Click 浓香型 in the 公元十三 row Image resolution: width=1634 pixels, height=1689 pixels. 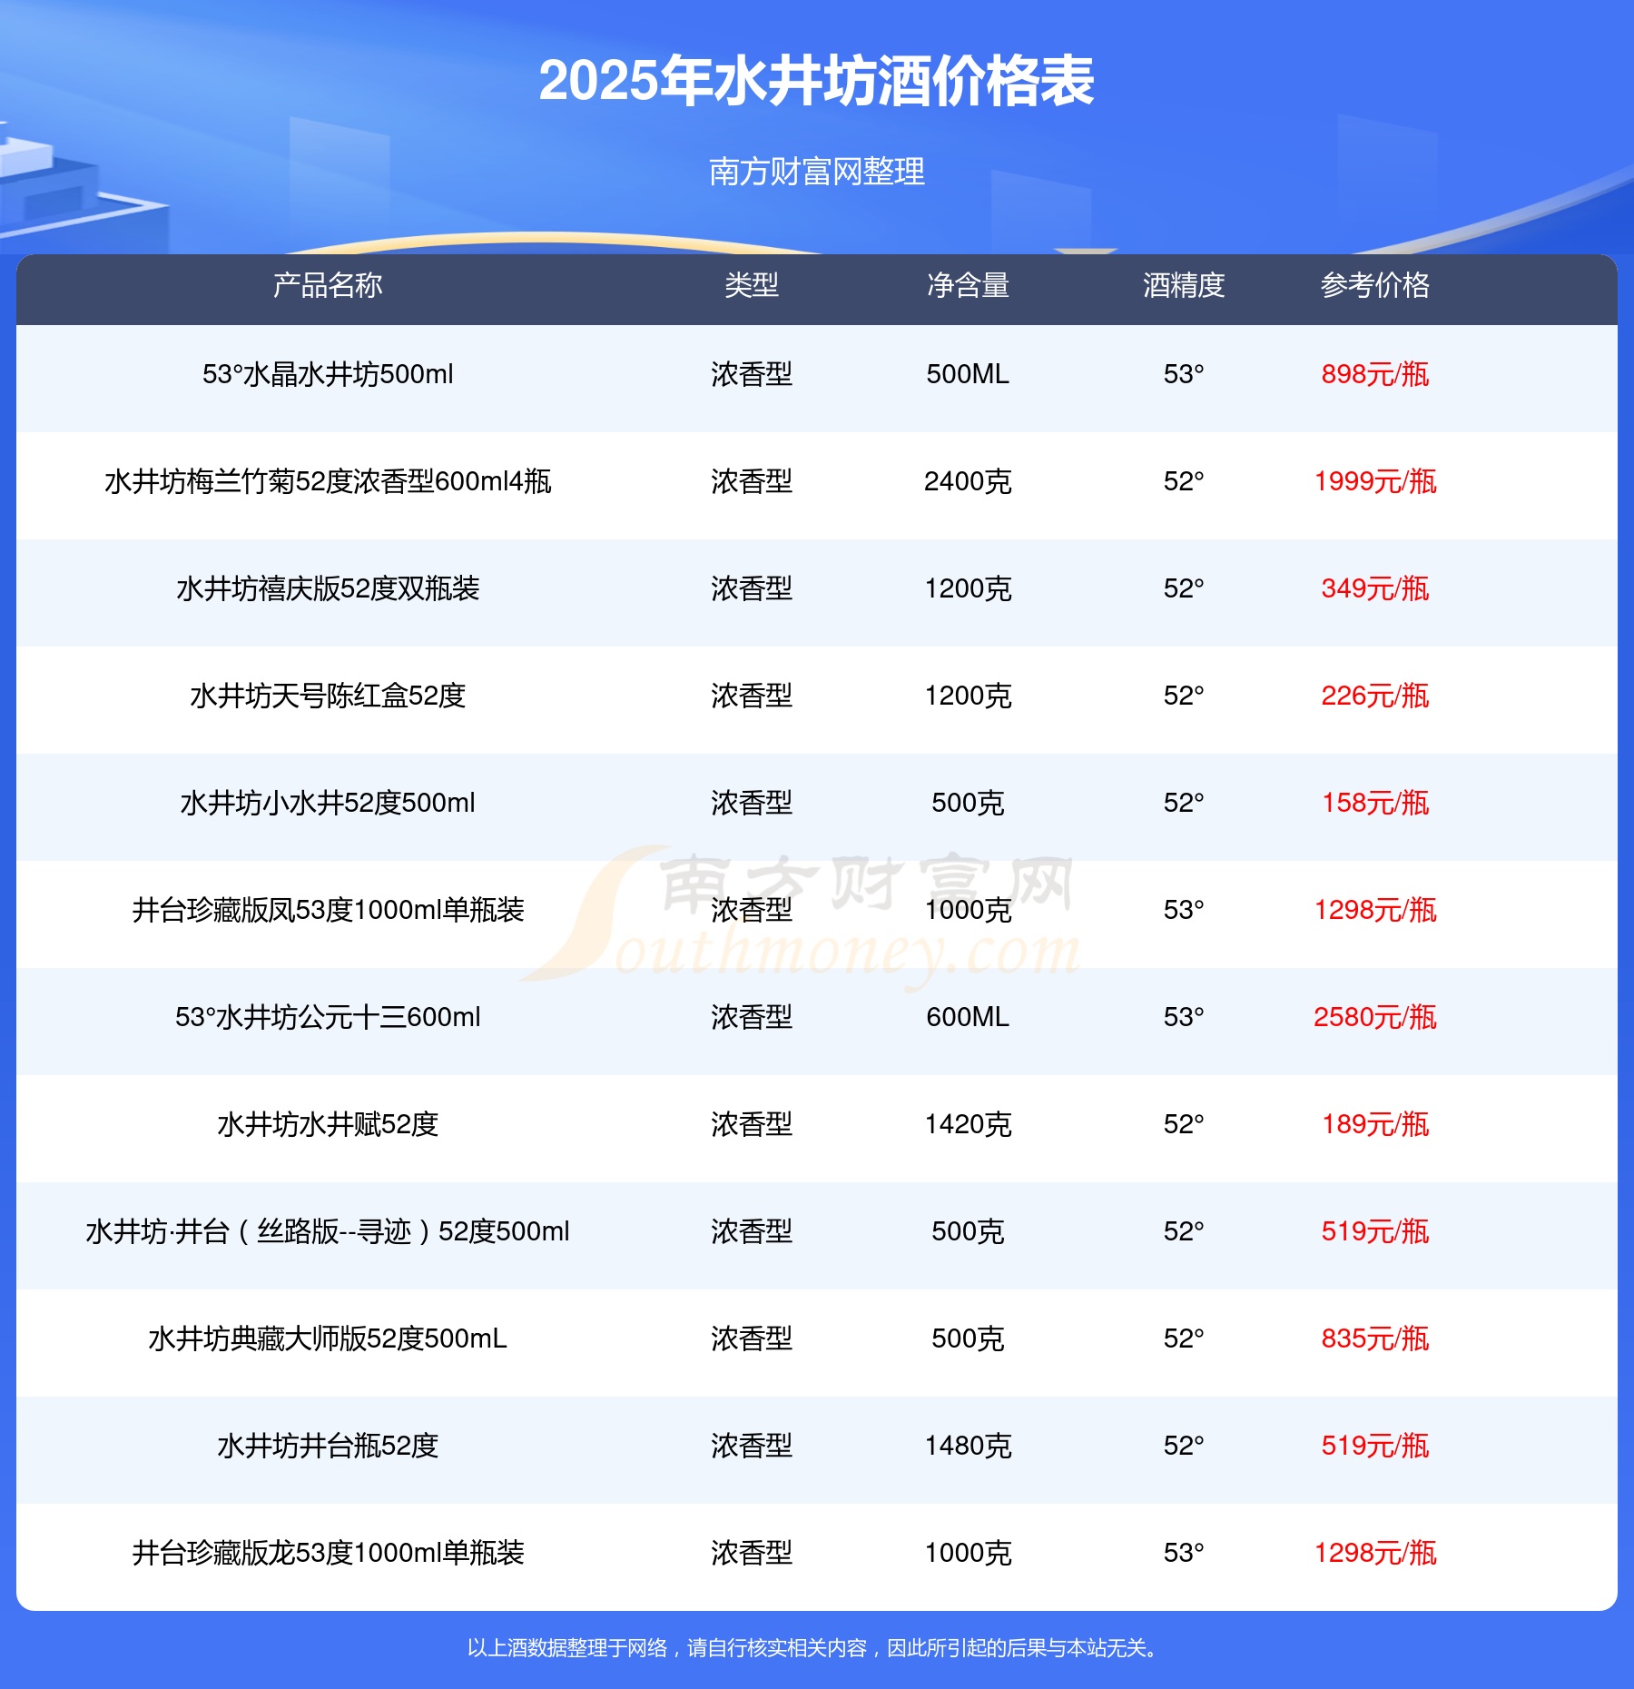tap(752, 1017)
